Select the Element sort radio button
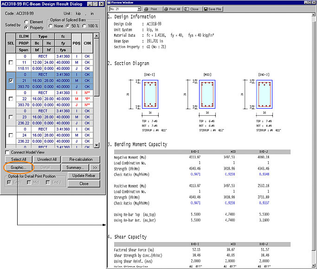This screenshot has height=269, width=317. click(26, 21)
